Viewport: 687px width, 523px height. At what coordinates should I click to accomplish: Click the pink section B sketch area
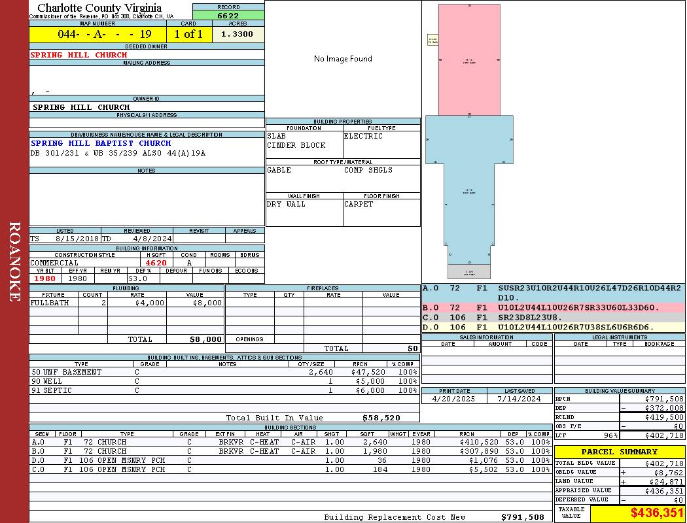[x=469, y=59]
